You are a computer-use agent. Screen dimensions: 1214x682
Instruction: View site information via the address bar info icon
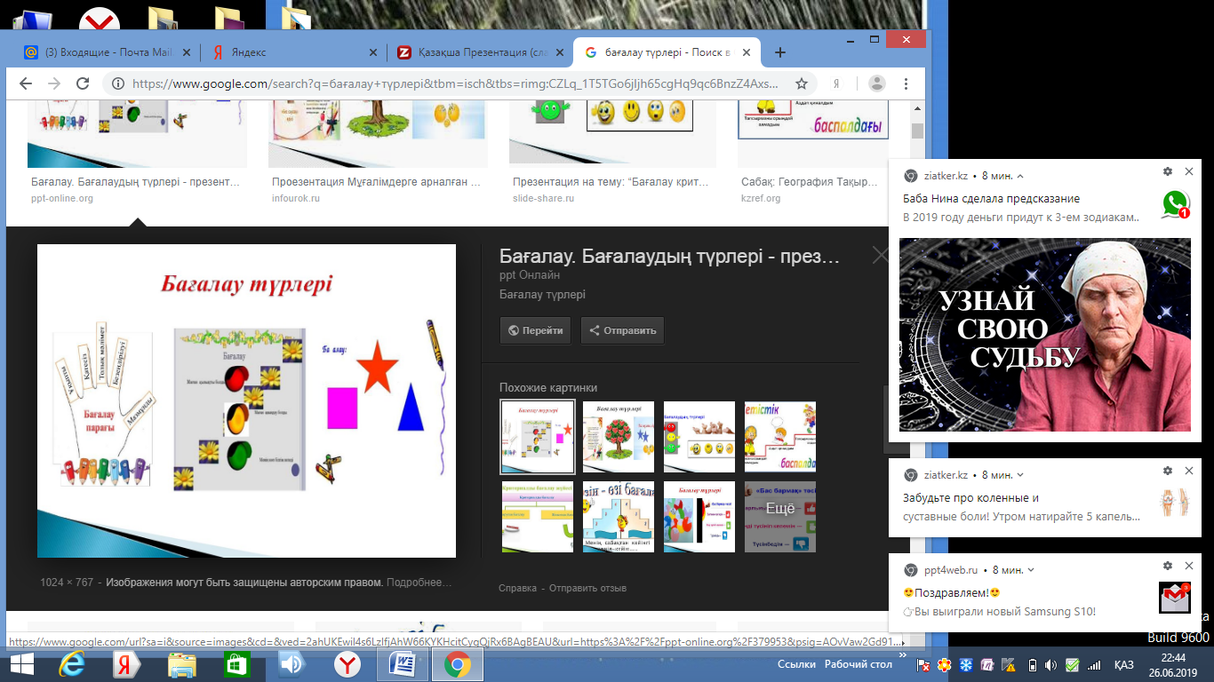tap(117, 83)
